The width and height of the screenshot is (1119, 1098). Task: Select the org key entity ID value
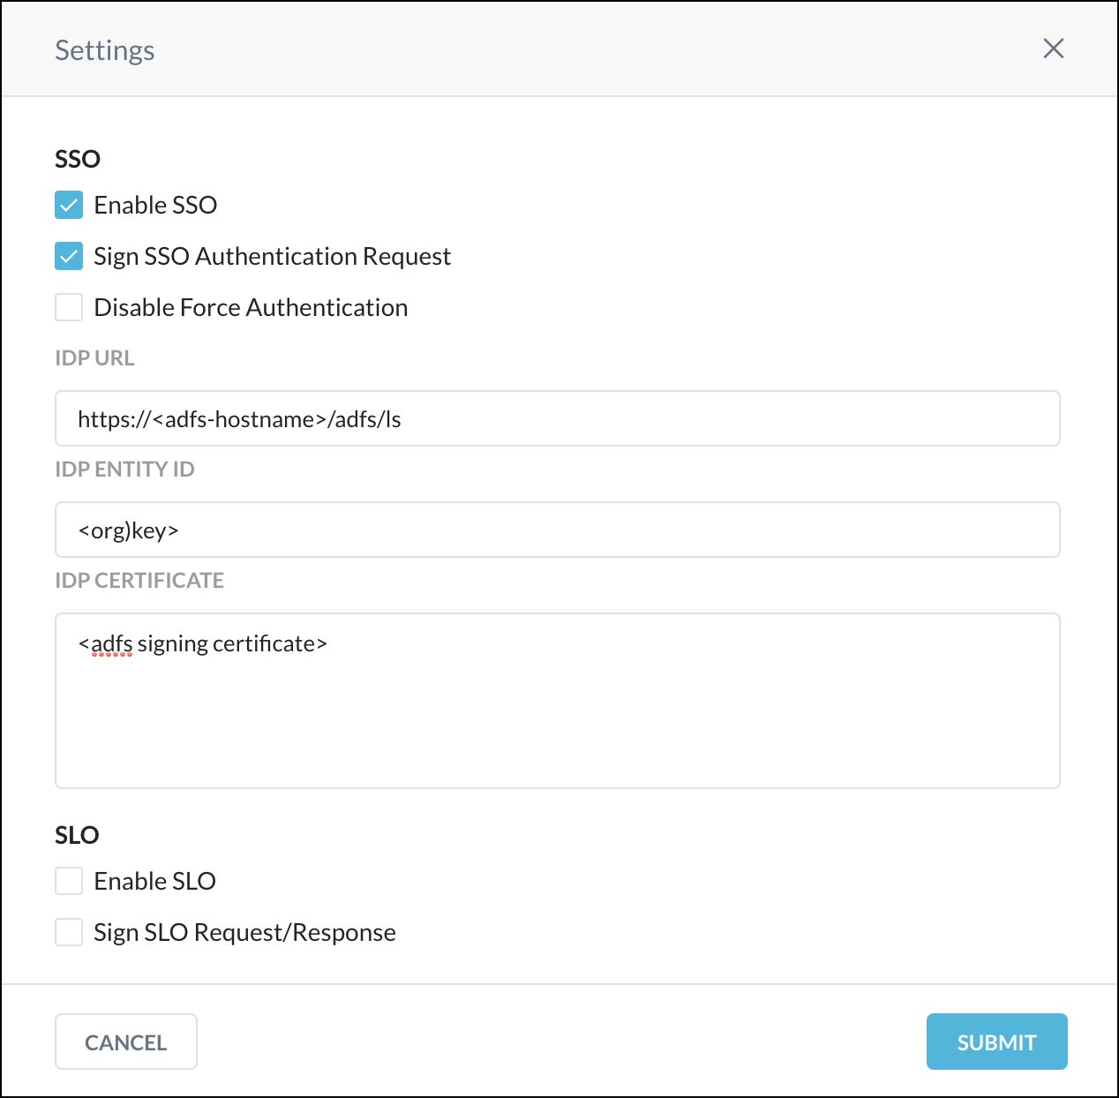(128, 530)
